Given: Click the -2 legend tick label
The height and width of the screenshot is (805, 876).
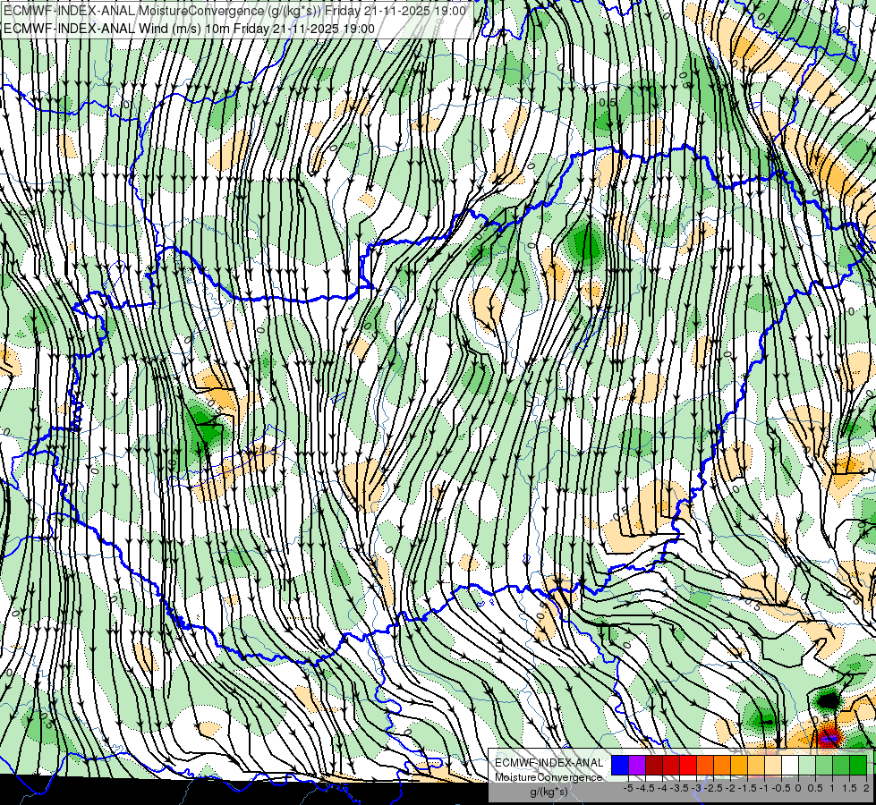Looking at the screenshot, I should [x=731, y=788].
